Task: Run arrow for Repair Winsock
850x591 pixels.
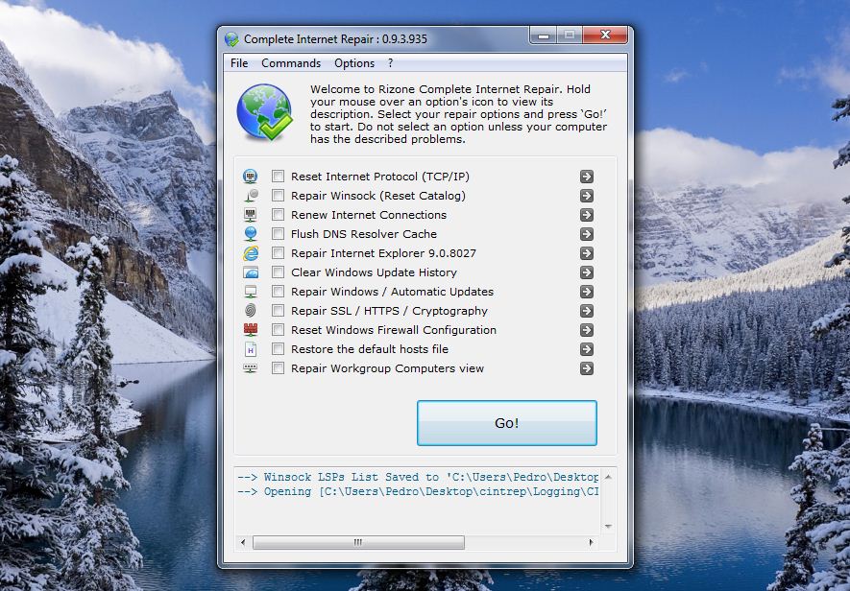Action: (587, 196)
